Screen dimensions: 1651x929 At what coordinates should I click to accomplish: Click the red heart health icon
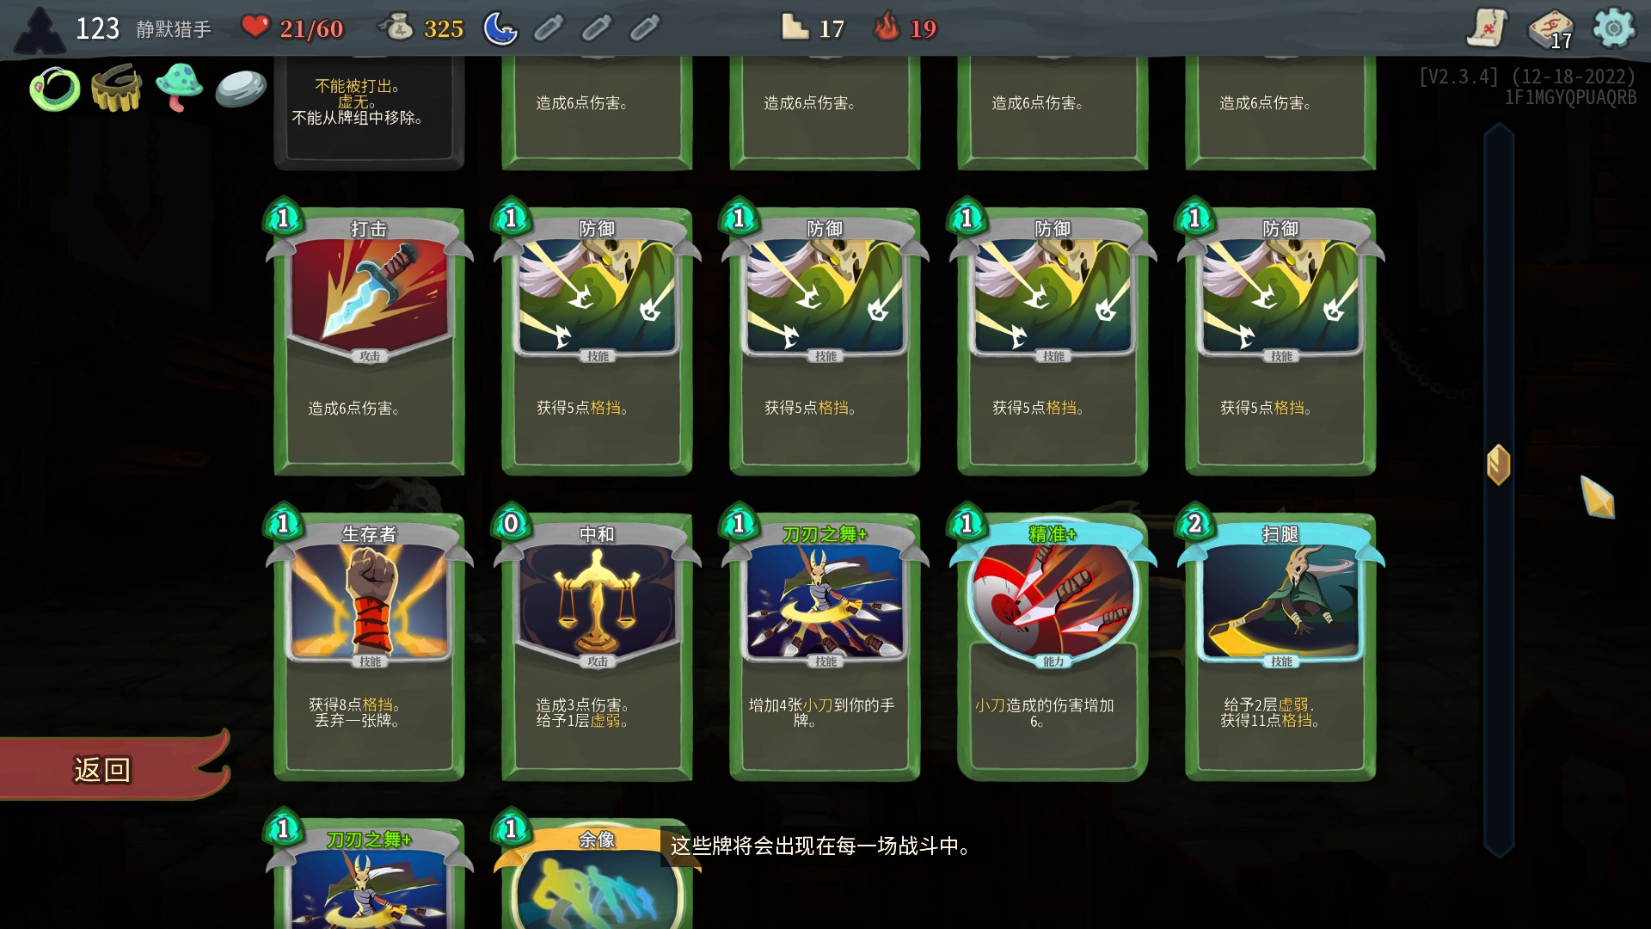point(255,27)
